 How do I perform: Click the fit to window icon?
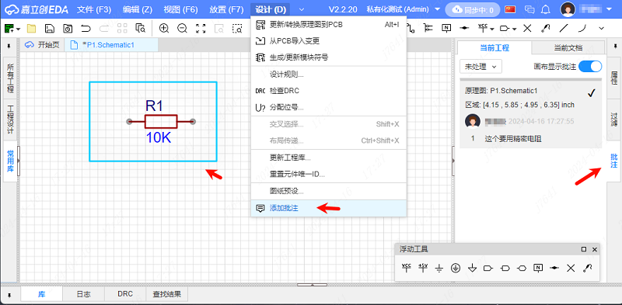click(201, 28)
